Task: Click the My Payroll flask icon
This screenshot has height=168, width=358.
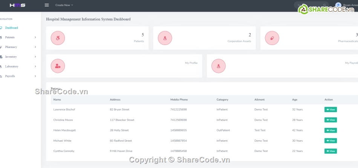Action: point(219,66)
